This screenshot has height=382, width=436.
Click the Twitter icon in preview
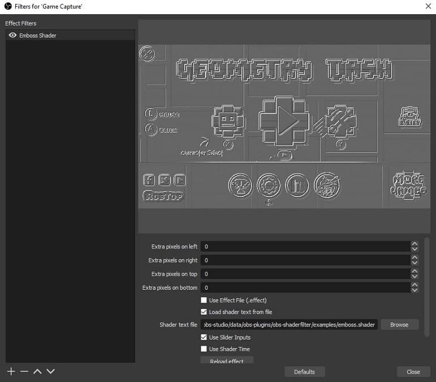165,181
